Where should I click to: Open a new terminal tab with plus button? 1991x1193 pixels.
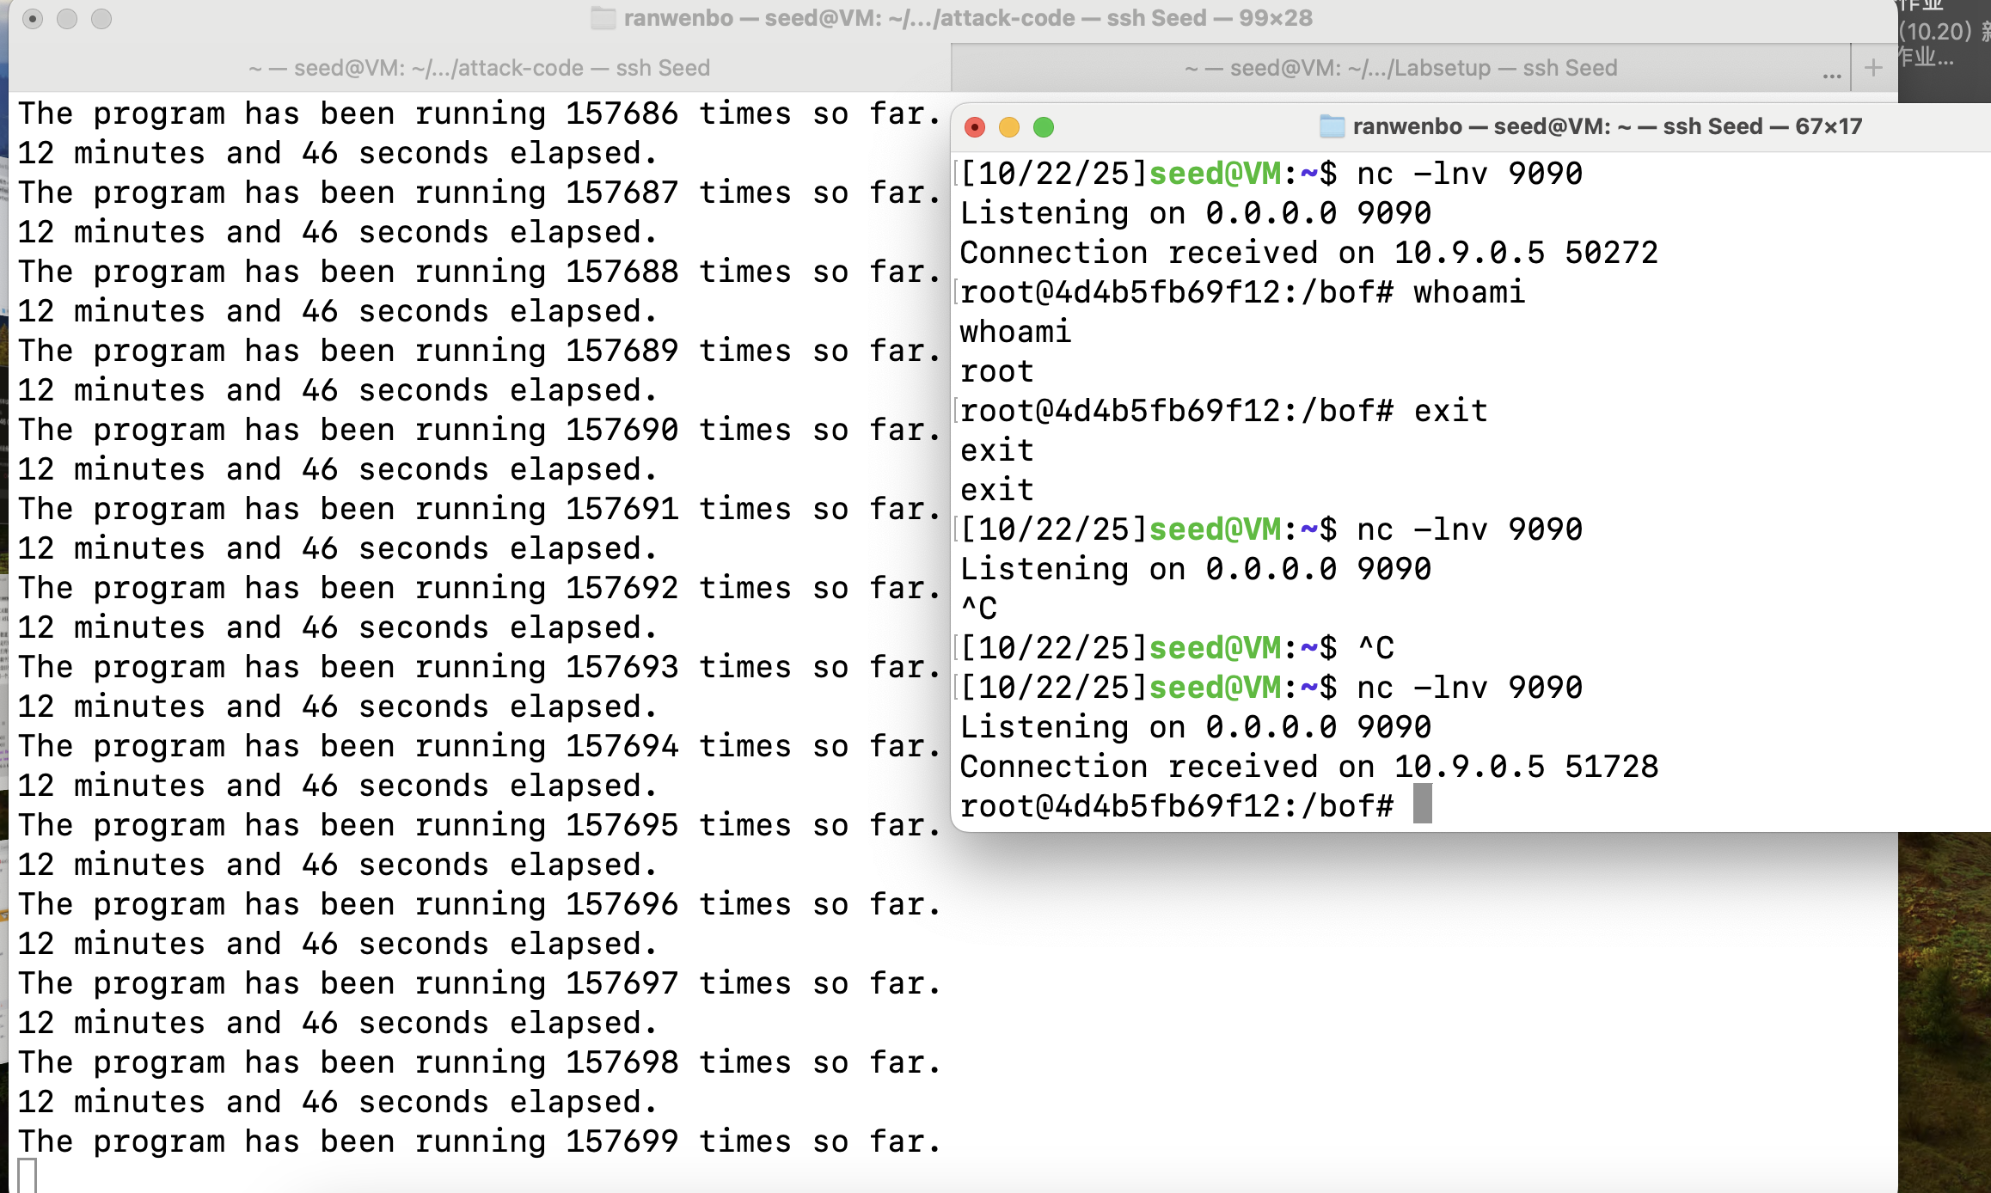pos(1873,68)
